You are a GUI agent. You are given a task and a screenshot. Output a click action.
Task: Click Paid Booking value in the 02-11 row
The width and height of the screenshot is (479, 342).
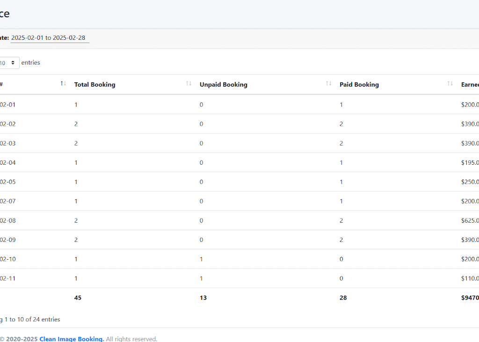click(x=341, y=278)
